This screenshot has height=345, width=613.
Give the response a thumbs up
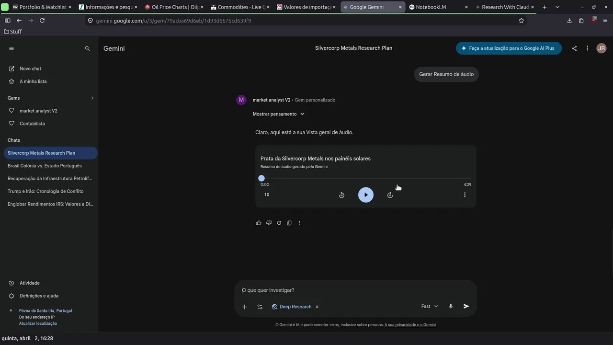(x=259, y=223)
